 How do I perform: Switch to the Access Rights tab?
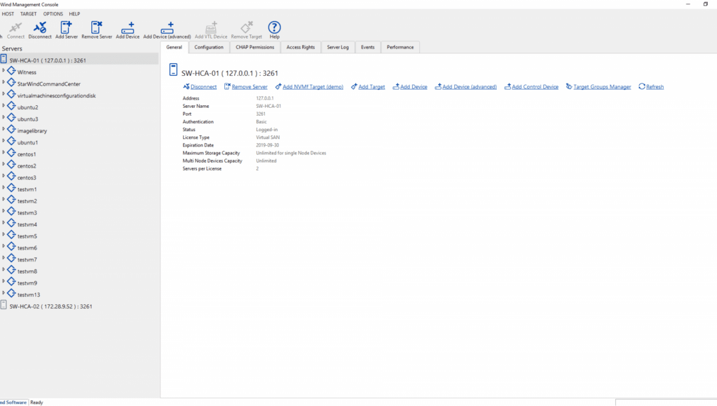click(x=300, y=47)
